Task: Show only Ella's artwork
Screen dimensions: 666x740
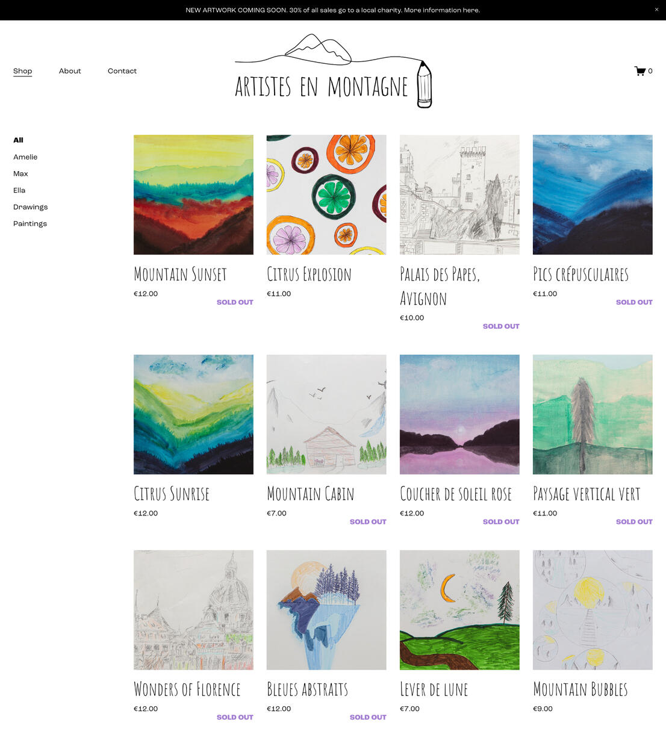Action: [19, 190]
